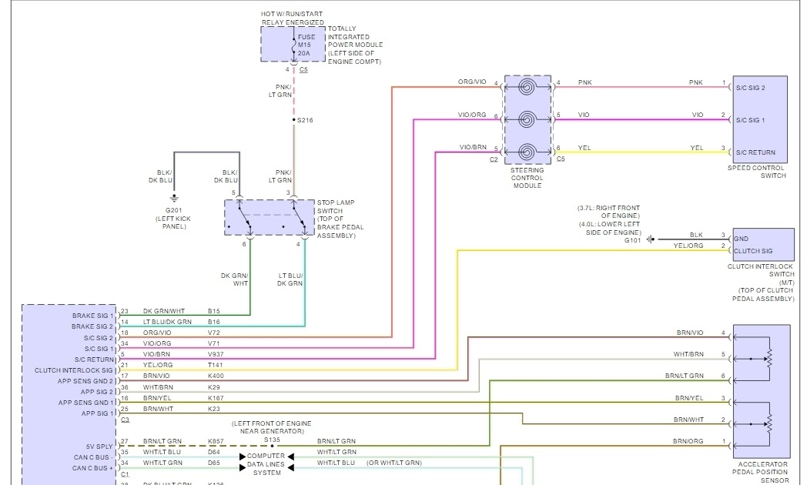
Task: Select the S216 splice label
Action: 305,120
